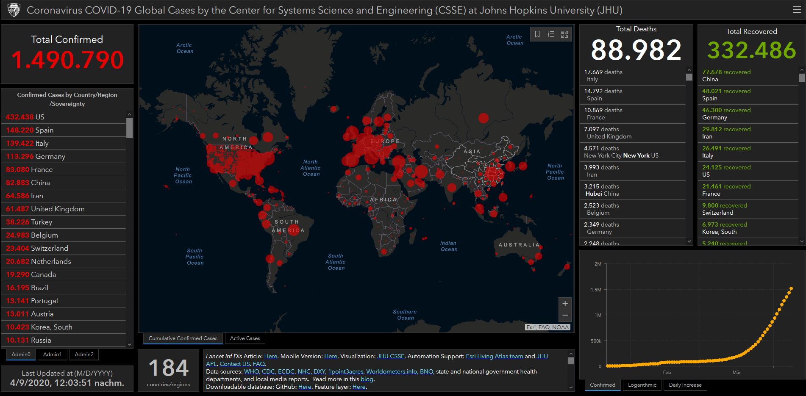The image size is (806, 396).
Task: Show the map legend list icon
Action: tap(551, 34)
